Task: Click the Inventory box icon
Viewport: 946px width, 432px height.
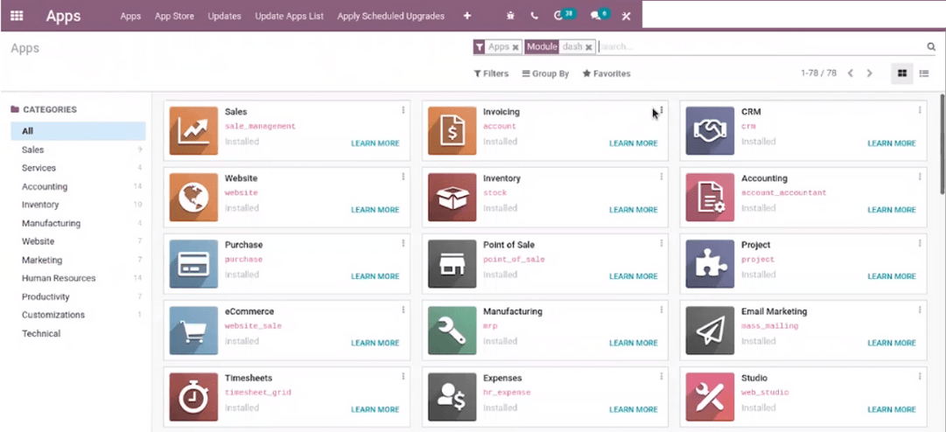Action: click(x=452, y=197)
